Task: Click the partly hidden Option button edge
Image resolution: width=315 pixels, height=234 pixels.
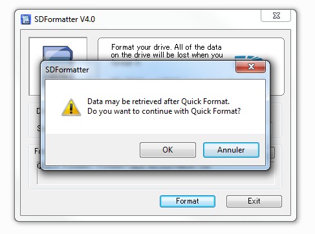Action: click(x=272, y=153)
